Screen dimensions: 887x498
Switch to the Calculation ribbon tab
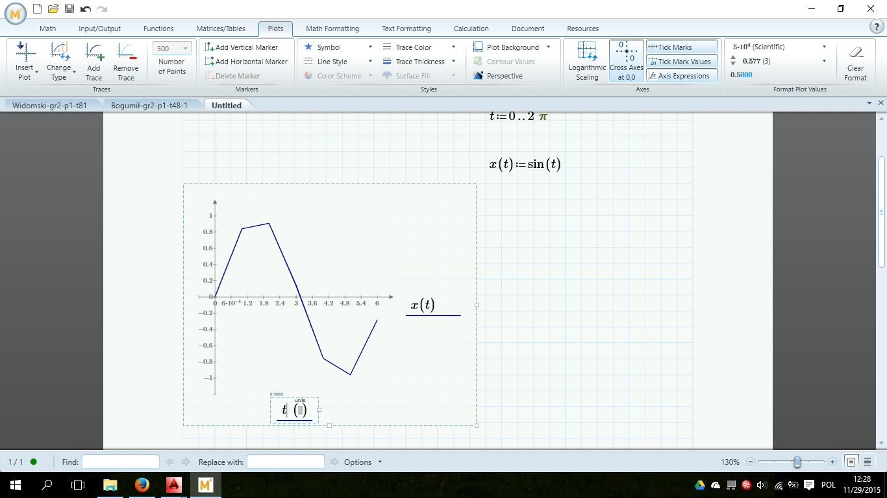(471, 29)
